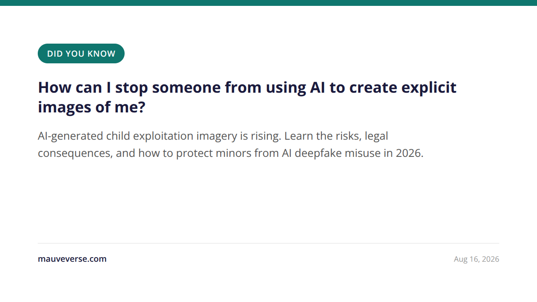Screen dimensions: 537x302
Task: Click the description starting with AI-generated child exploitation
Action: (231, 144)
